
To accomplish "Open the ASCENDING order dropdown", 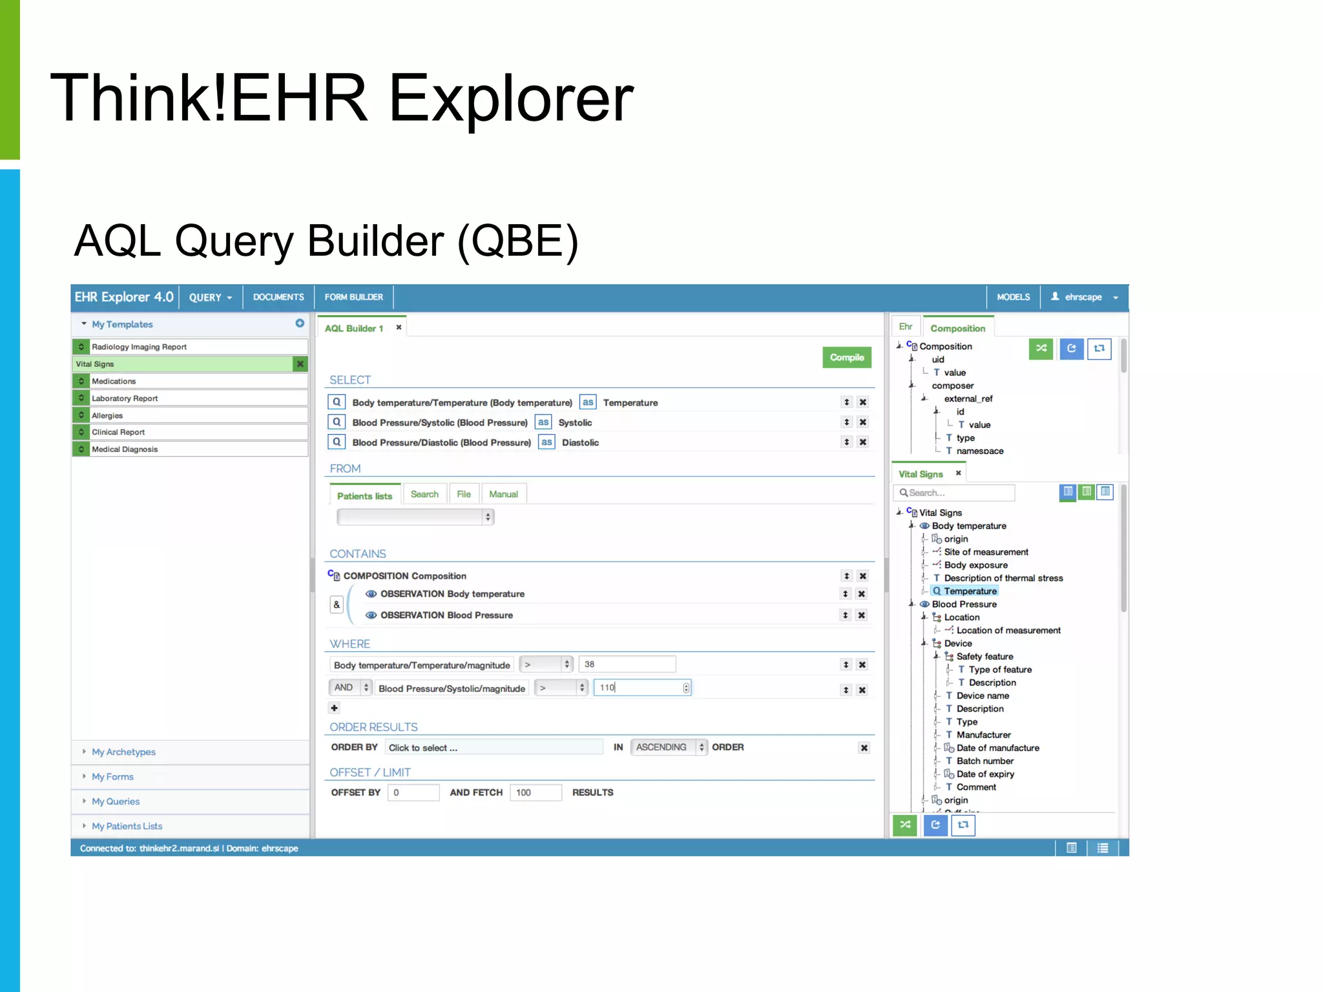I will (669, 747).
